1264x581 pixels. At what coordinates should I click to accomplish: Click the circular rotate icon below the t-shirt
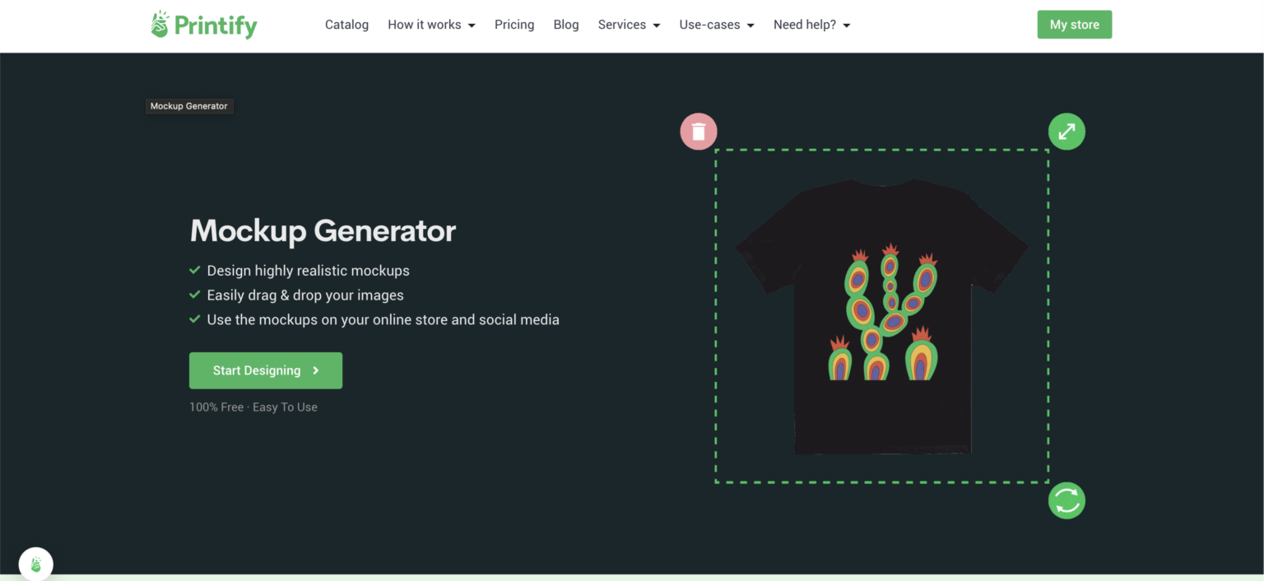[1066, 500]
